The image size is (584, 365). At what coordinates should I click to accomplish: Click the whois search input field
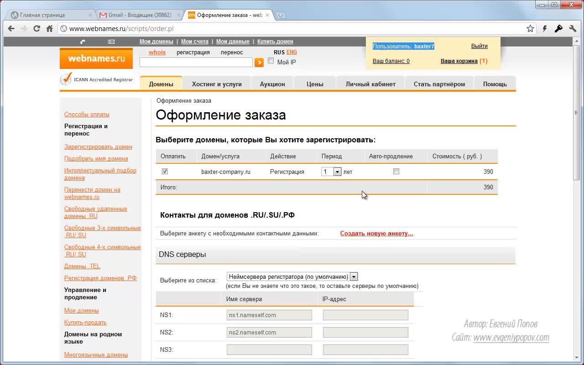pos(196,63)
